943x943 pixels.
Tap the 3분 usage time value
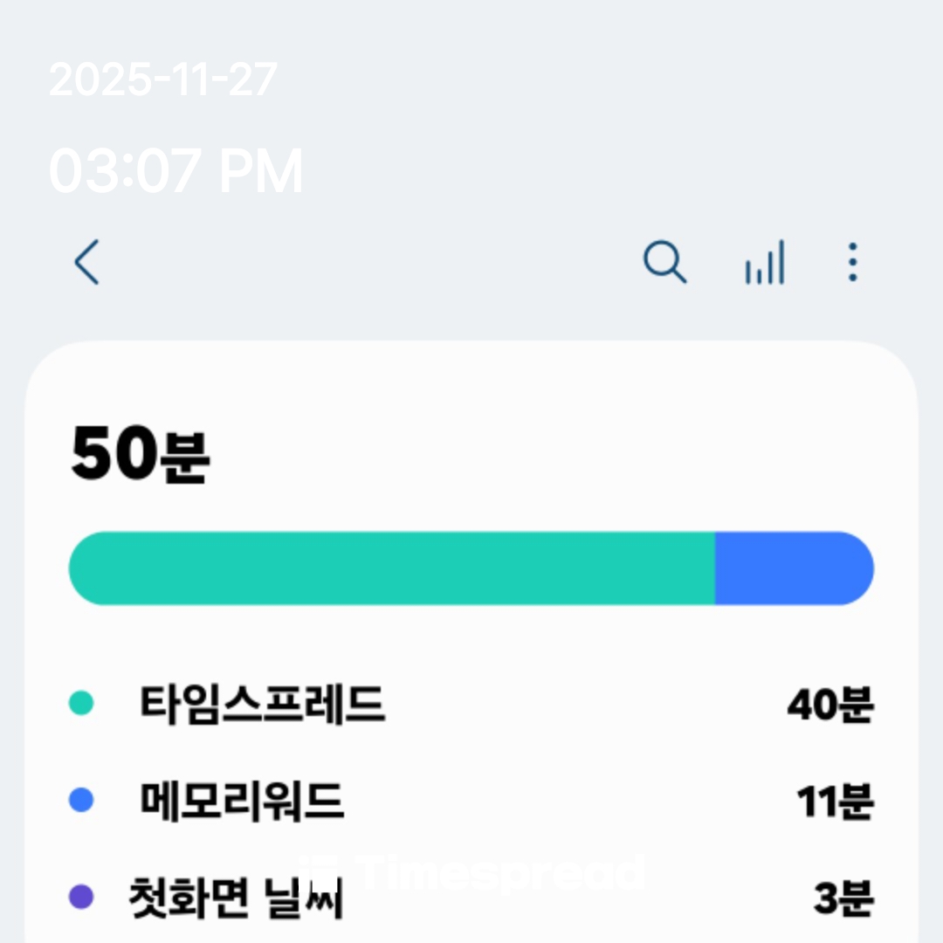tap(843, 898)
